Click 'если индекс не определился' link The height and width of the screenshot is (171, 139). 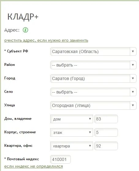34,166
